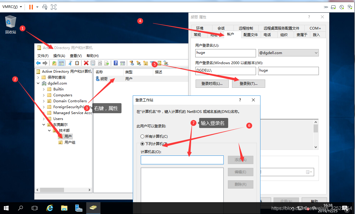Select the 用户组 tree item
The image size is (355, 214).
tap(70, 142)
